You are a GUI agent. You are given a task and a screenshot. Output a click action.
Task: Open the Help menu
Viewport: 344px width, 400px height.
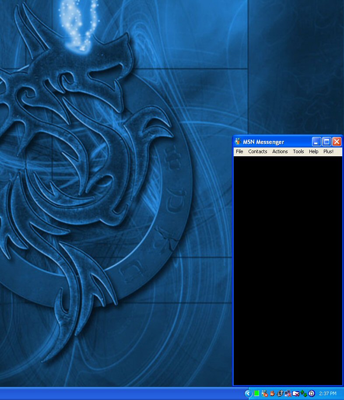click(x=313, y=151)
